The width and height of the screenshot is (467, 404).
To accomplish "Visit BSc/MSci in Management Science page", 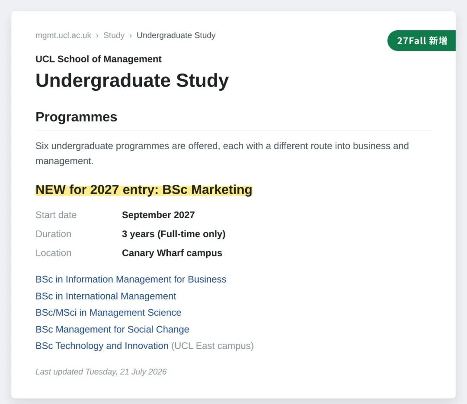I will pos(109,312).
